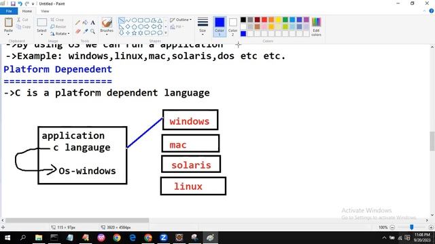Choose the Diamond shape
Image resolution: width=435 pixels, height=244 pixels.
tap(128, 27)
